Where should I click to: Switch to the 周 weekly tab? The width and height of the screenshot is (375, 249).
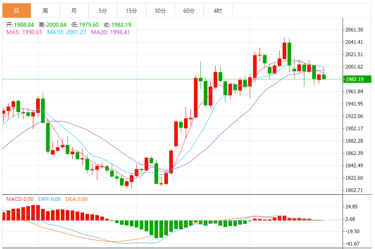(x=45, y=11)
